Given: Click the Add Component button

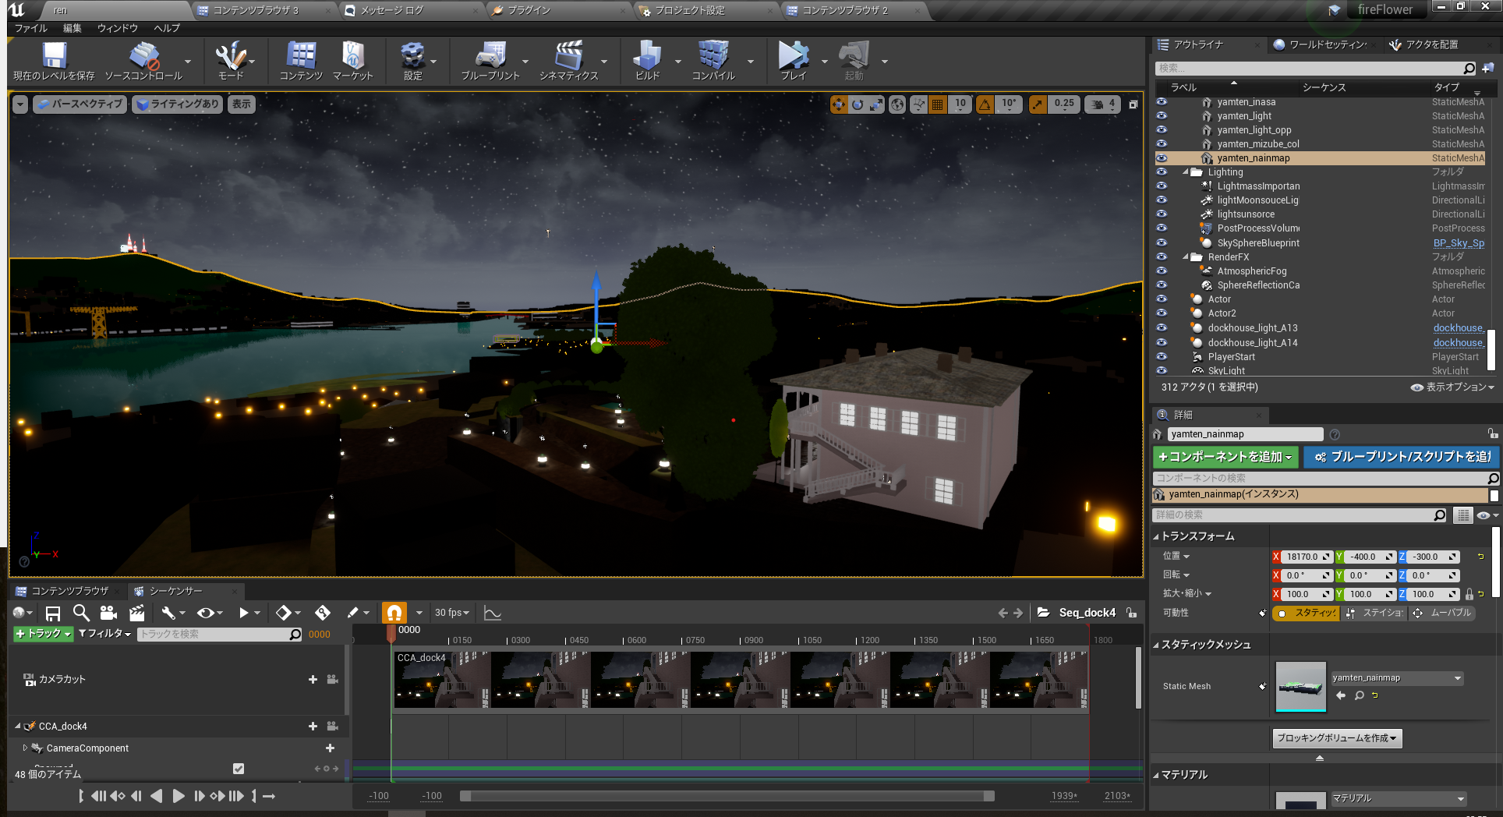Looking at the screenshot, I should [1225, 457].
